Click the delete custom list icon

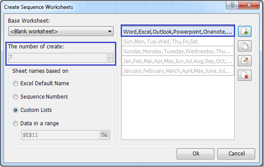(x=244, y=76)
